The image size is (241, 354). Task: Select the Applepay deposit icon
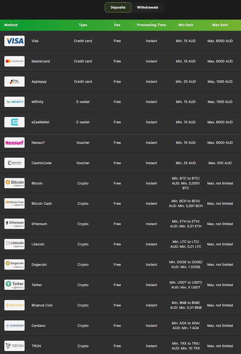[x=14, y=82]
